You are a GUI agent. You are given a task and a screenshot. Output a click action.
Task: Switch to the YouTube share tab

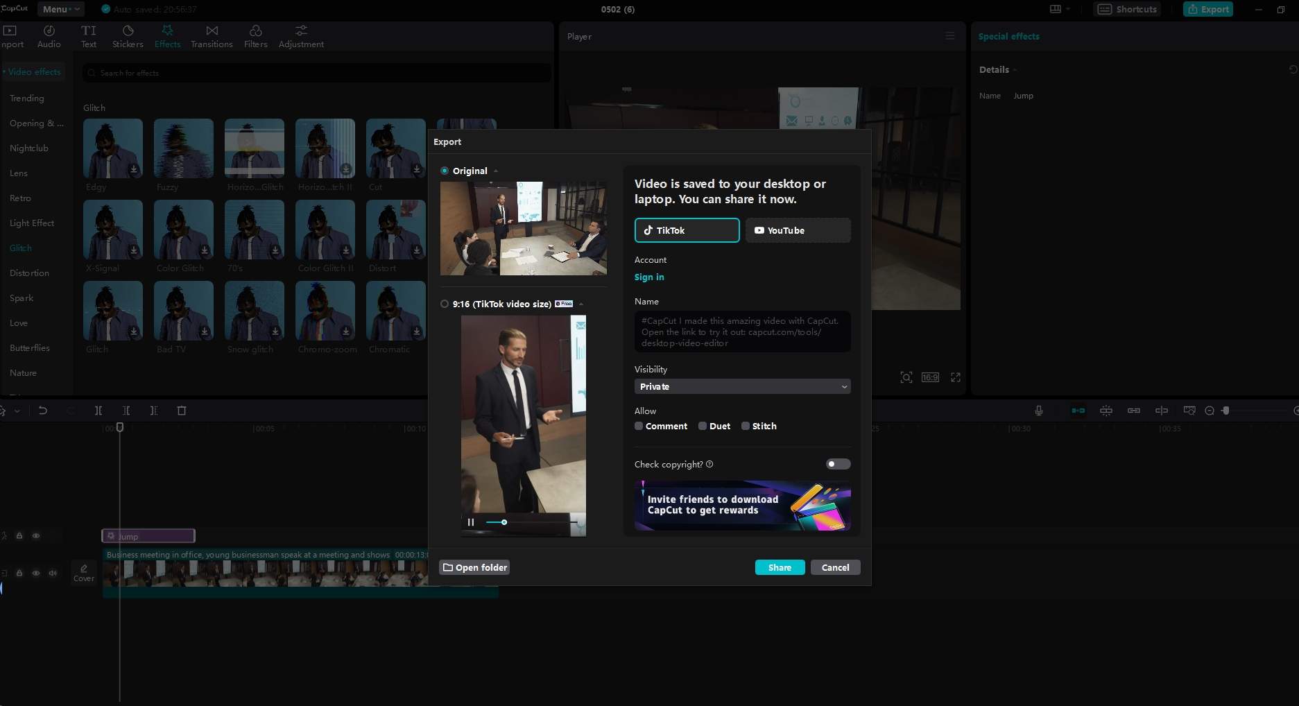[798, 230]
